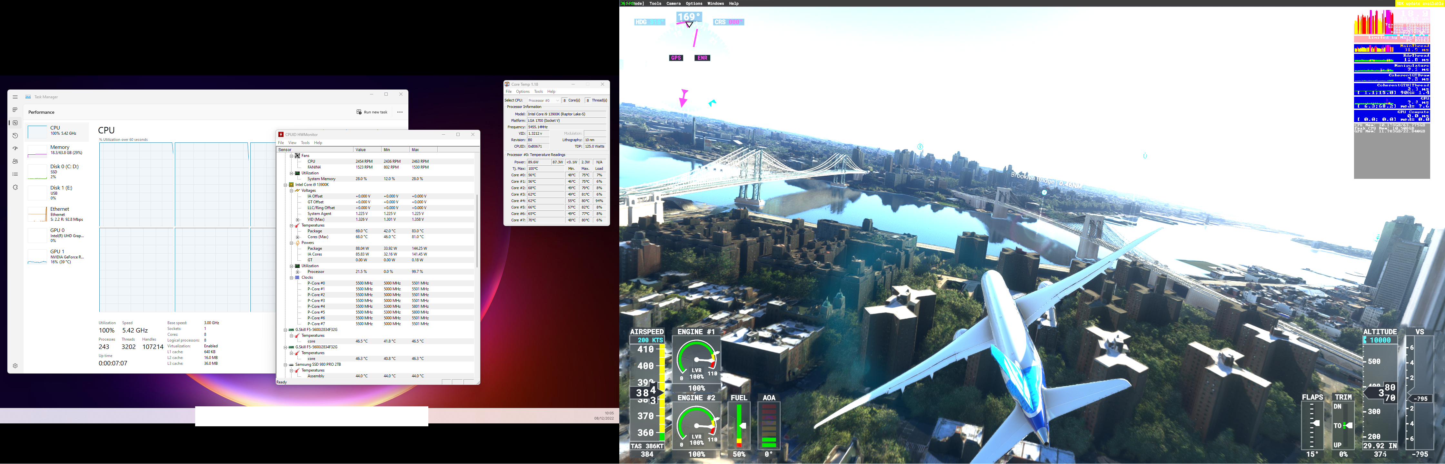Click Run new task in Task Manager
This screenshot has width=1445, height=464.
[372, 112]
